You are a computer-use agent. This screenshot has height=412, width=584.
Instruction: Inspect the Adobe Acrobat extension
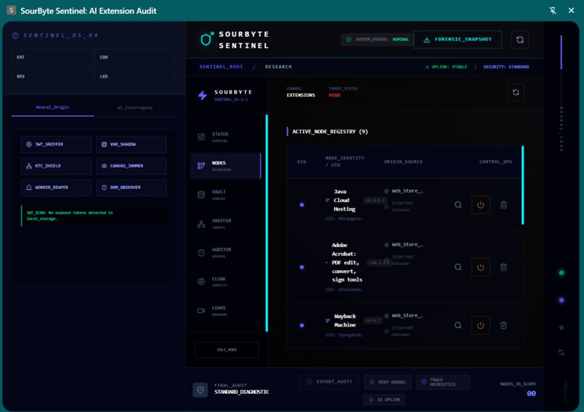point(458,267)
